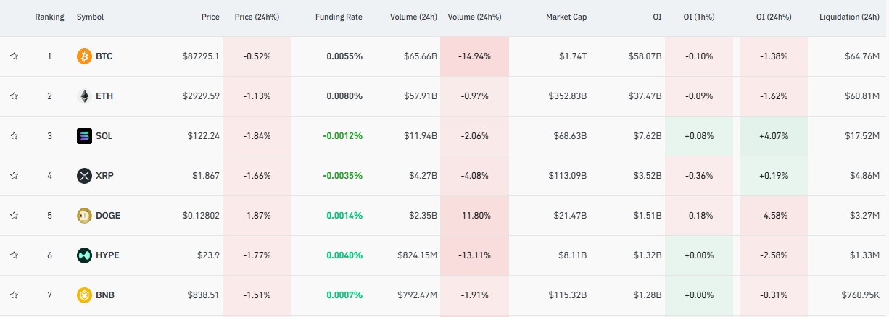The width and height of the screenshot is (889, 317).
Task: Click SOL's green +4.07% OI cell
Action: tap(773, 136)
